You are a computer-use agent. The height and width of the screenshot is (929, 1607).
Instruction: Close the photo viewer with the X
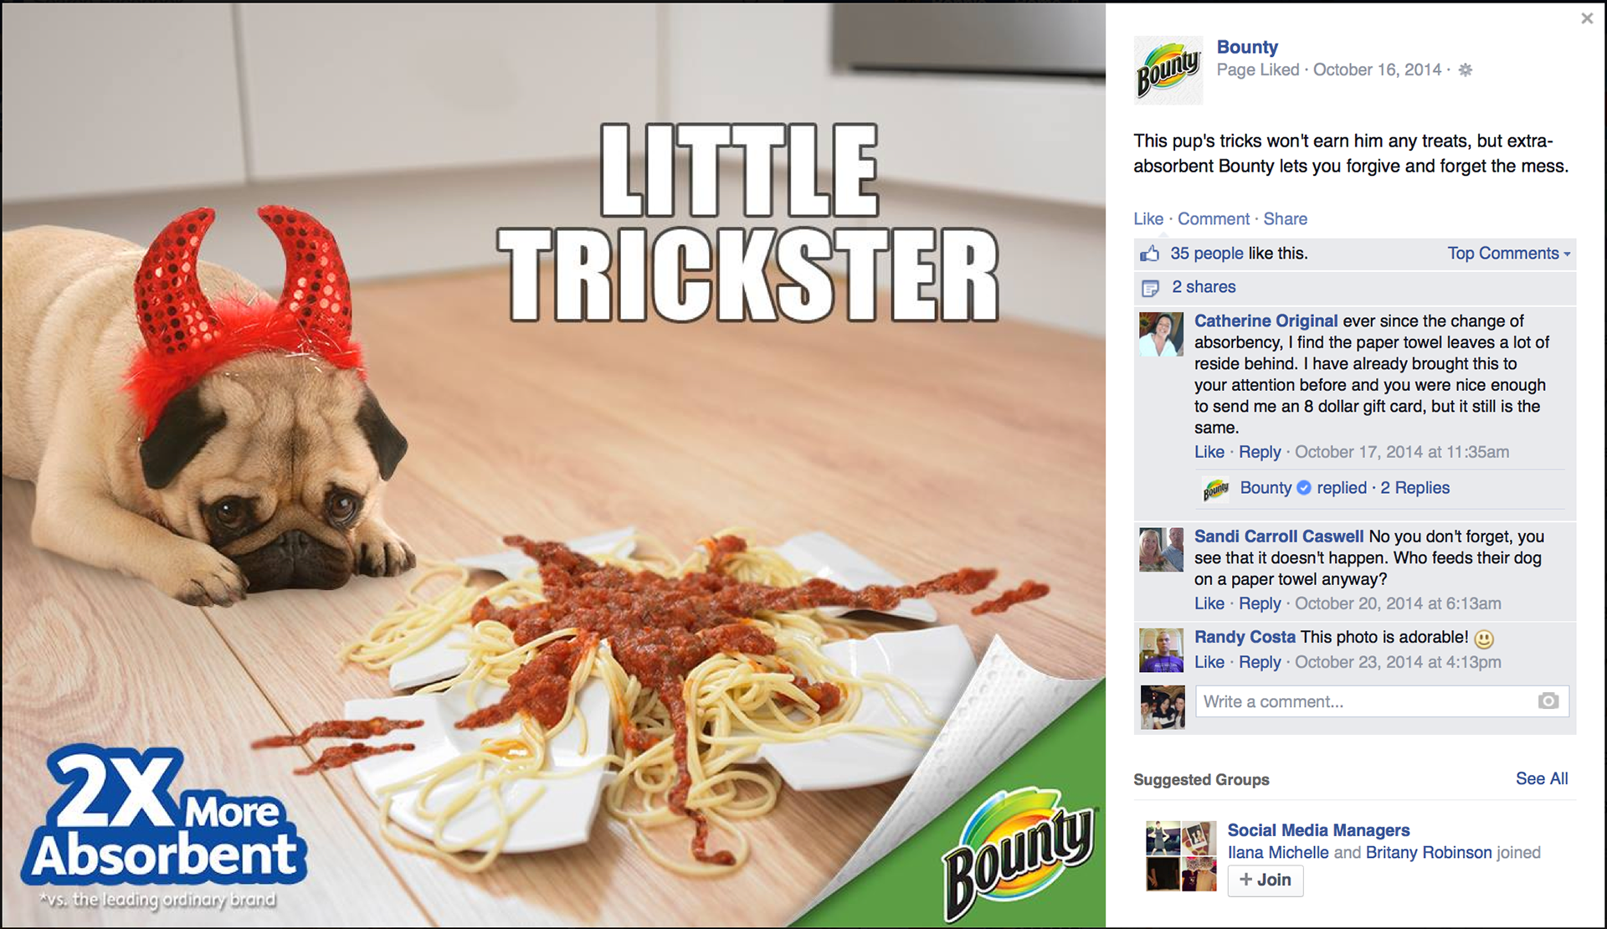coord(1586,18)
